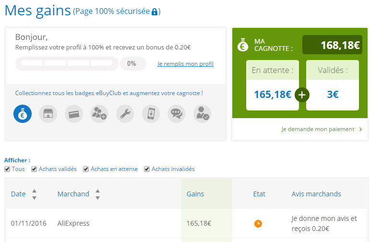Click the Bonjour greeting text
Screen dimensions: 370x242
pyautogui.click(x=31, y=37)
